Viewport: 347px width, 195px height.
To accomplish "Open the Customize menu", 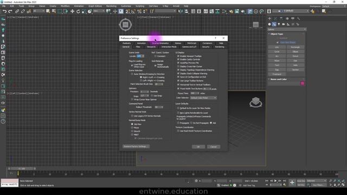I will 126,6.
